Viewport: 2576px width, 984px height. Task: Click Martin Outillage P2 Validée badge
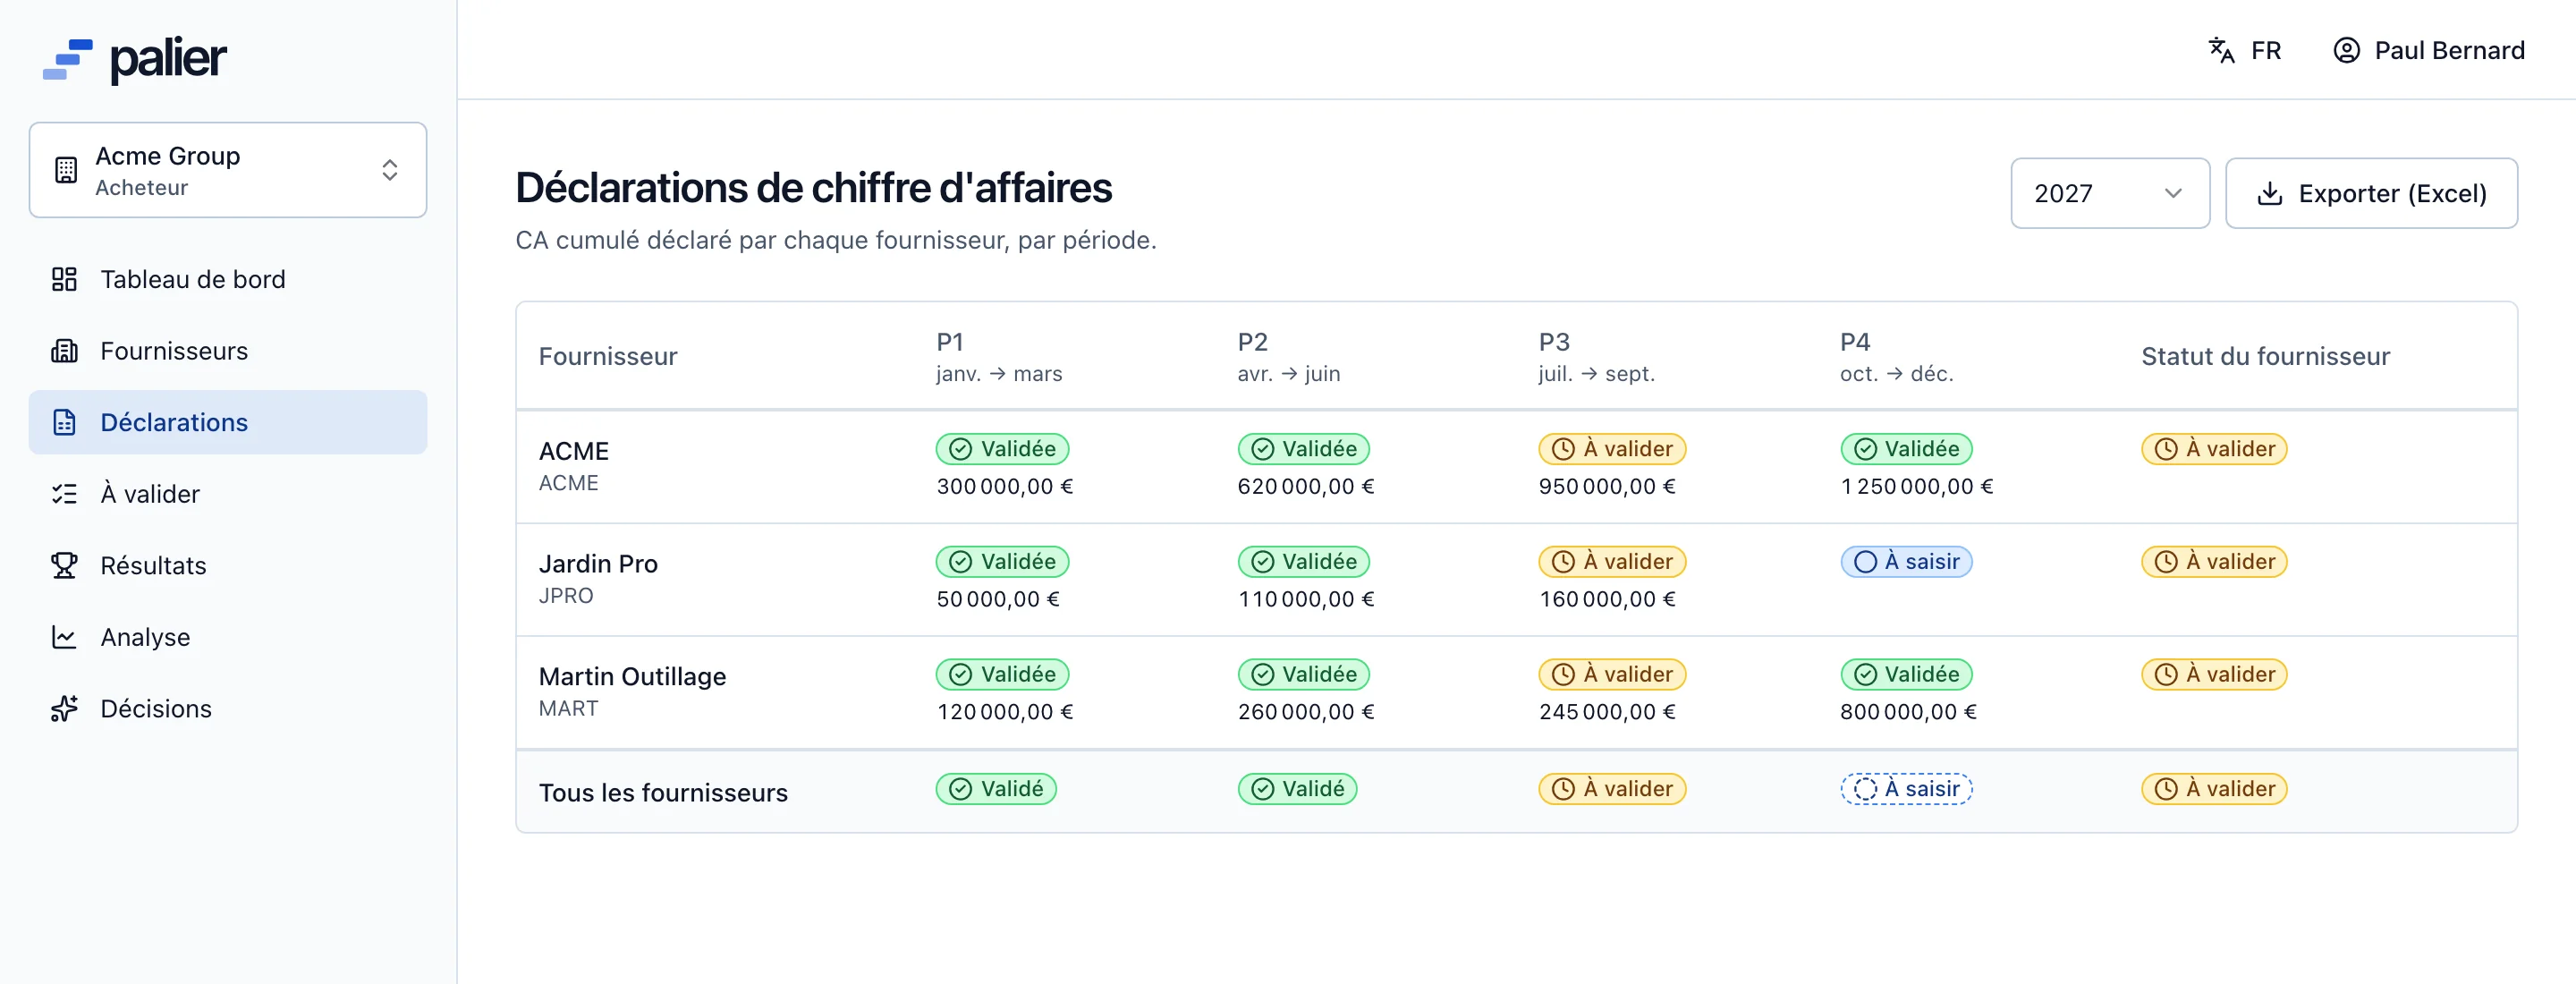(1303, 675)
